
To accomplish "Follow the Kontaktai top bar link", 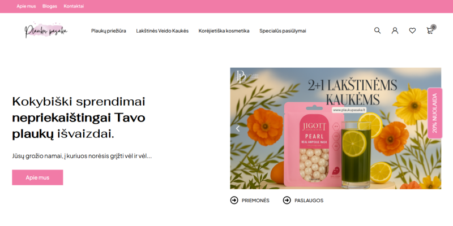I will point(74,6).
